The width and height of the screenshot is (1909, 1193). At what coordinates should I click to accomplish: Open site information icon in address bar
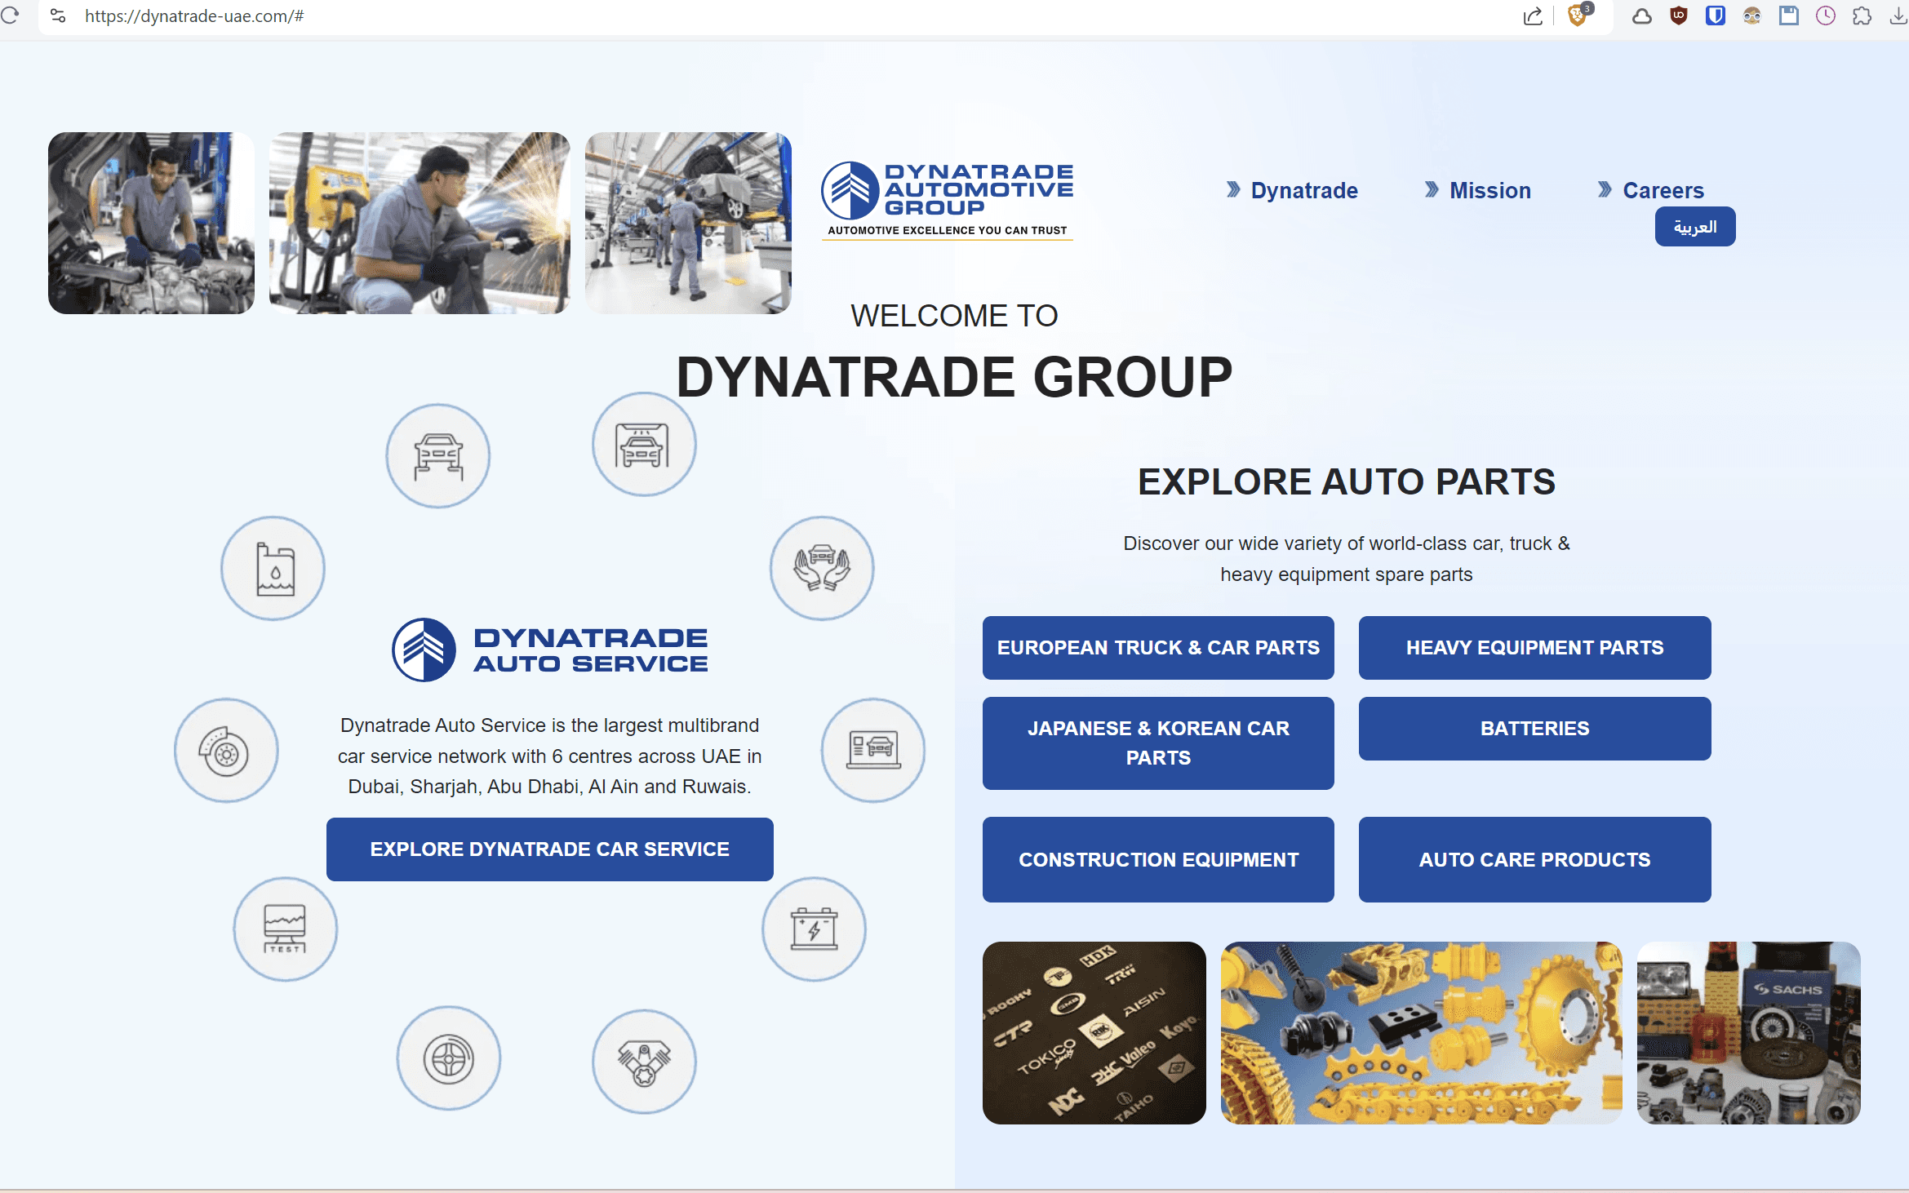(58, 16)
